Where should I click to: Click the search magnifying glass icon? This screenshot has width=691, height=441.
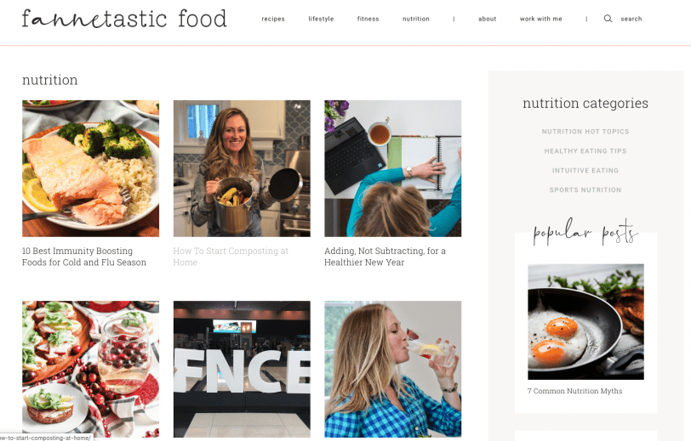pyautogui.click(x=608, y=19)
